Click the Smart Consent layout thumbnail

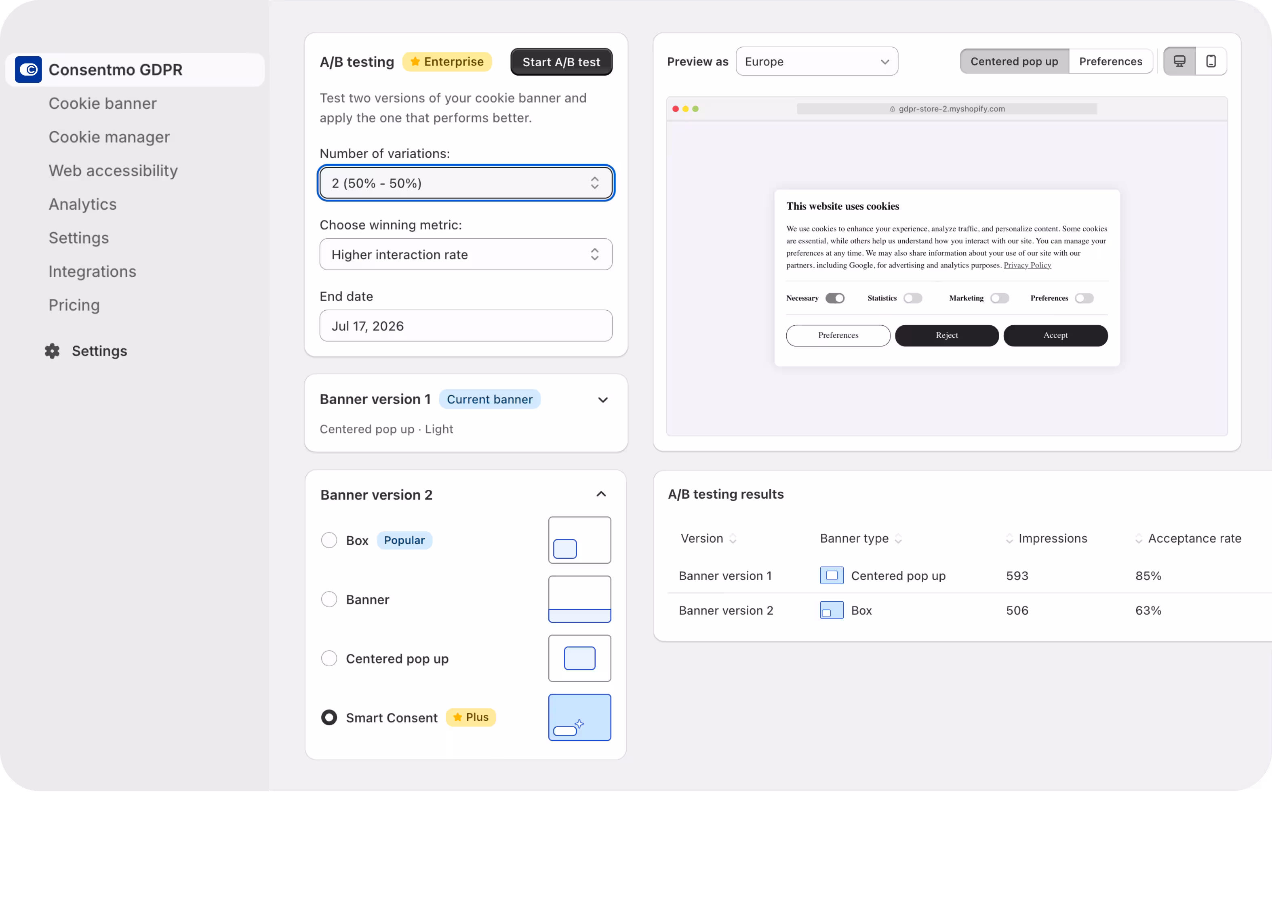tap(579, 718)
